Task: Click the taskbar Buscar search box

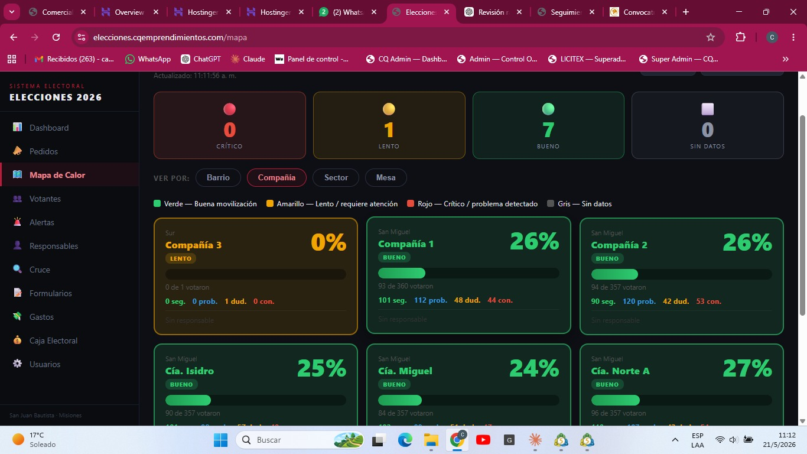Action: coord(301,440)
